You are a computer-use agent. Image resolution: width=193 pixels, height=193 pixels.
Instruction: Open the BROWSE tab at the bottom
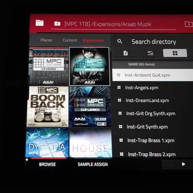tap(47, 165)
